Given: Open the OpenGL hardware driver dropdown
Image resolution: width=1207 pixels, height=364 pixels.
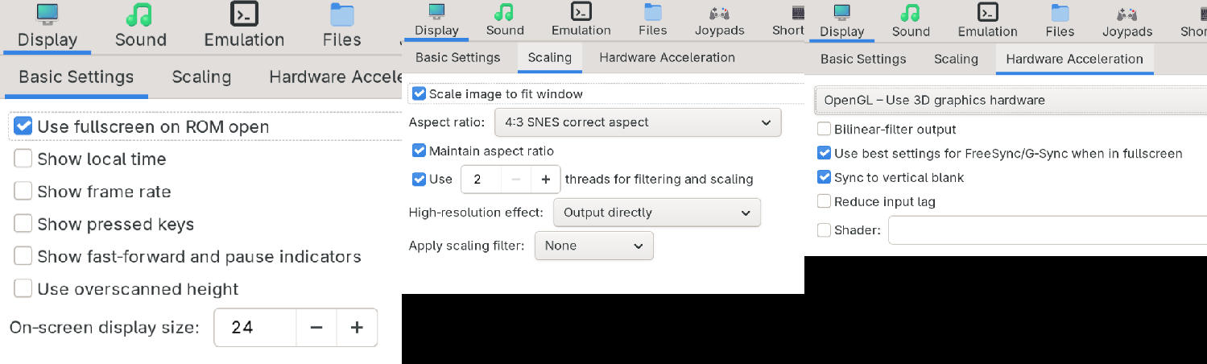Looking at the screenshot, I should point(1011,100).
